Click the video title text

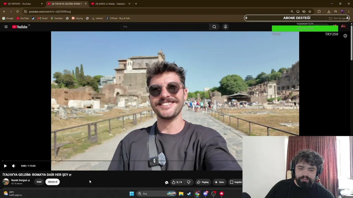[37, 175]
